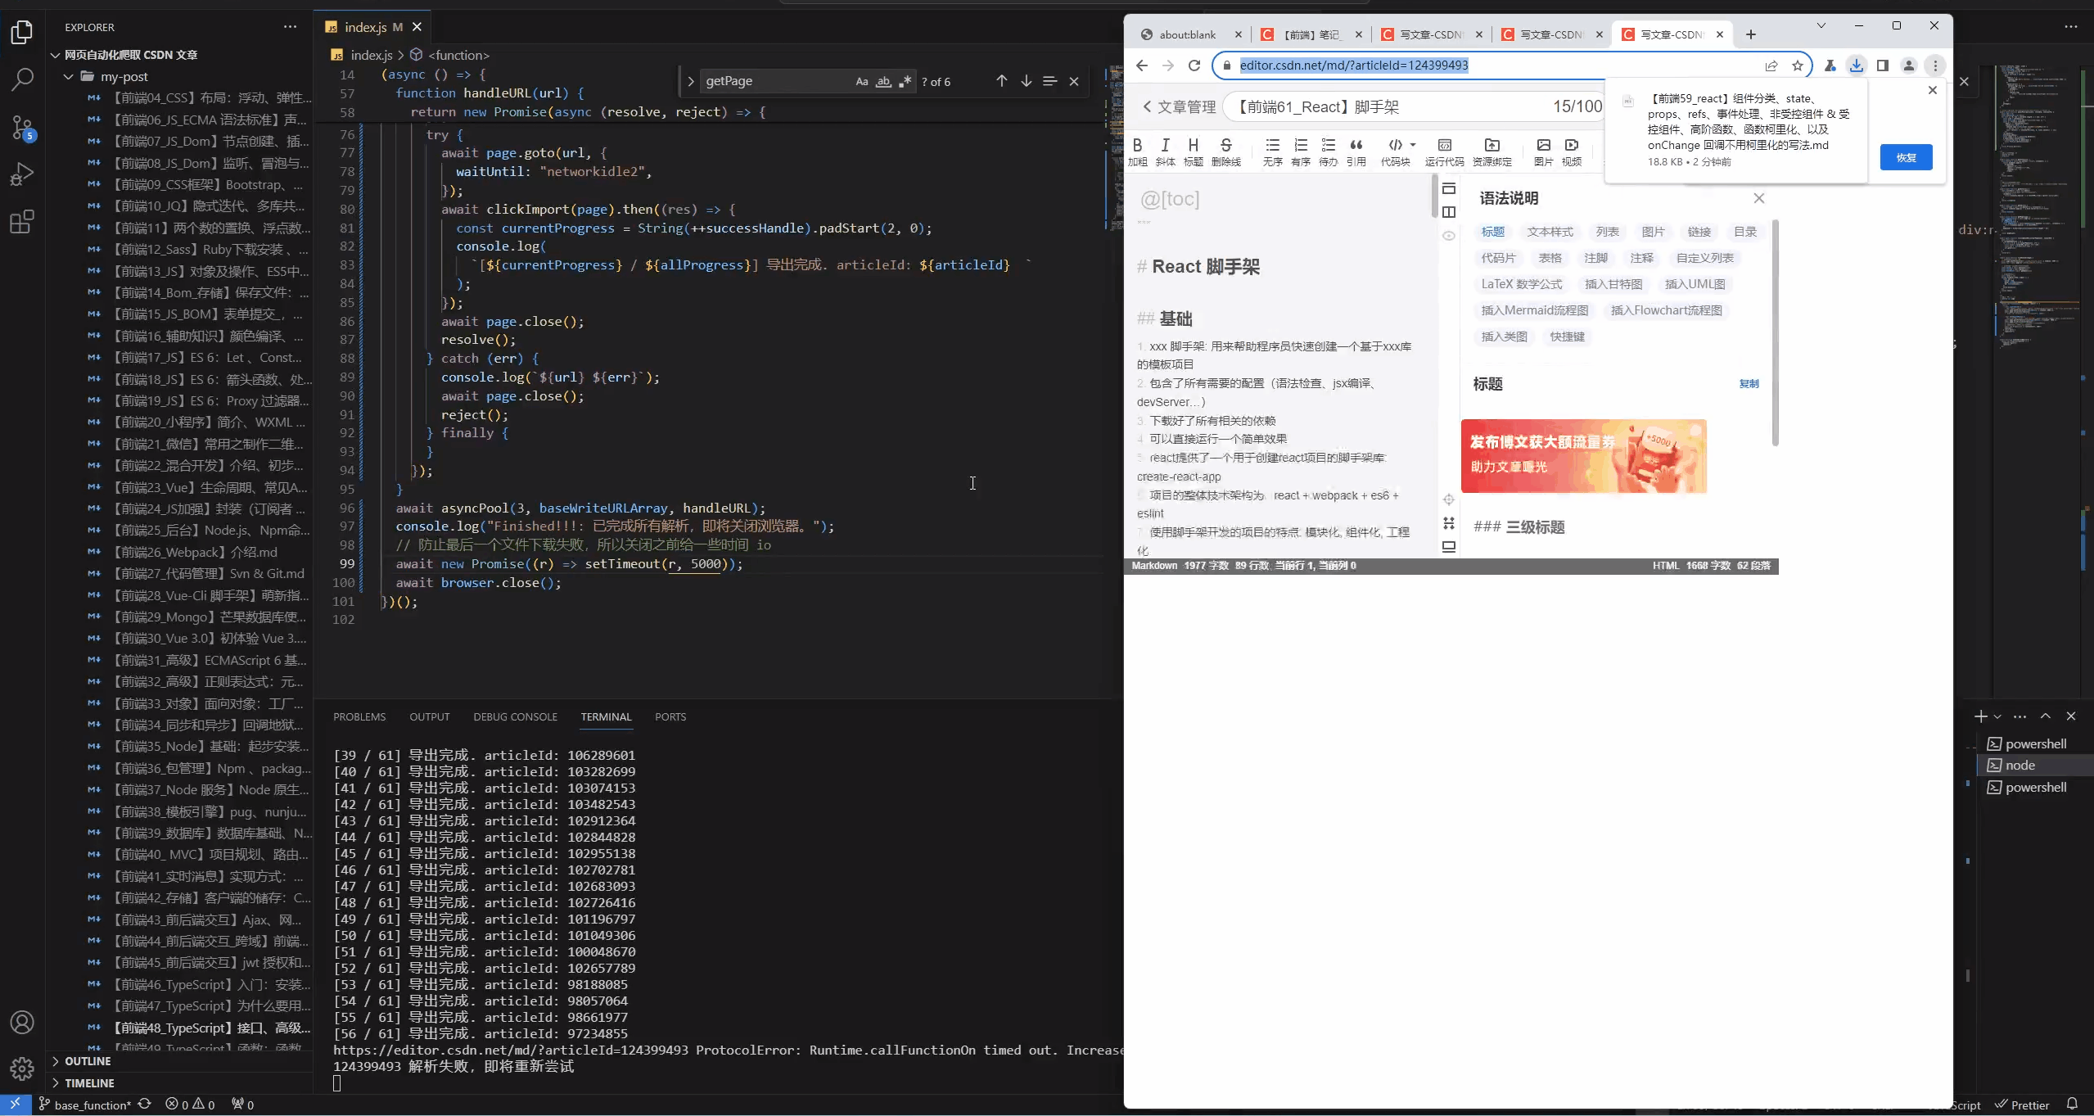Toggle Match Whole Word in find widget

tap(883, 81)
